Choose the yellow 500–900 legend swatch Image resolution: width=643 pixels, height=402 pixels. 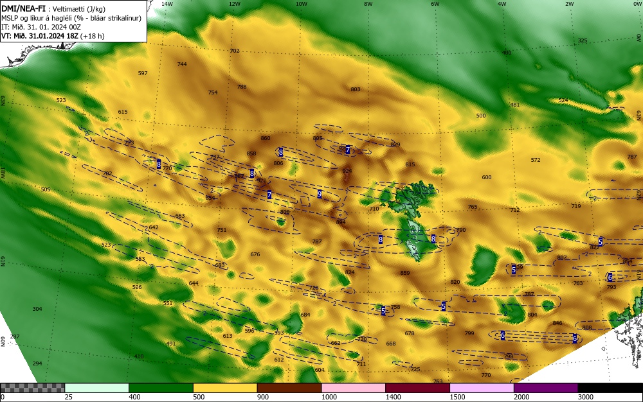(x=225, y=388)
